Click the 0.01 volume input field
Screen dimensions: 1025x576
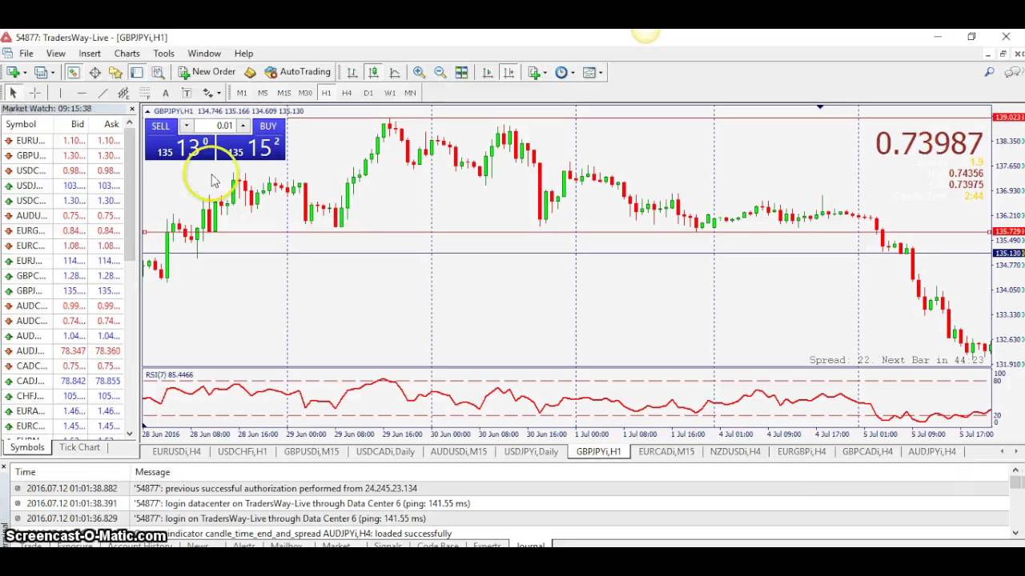(215, 126)
